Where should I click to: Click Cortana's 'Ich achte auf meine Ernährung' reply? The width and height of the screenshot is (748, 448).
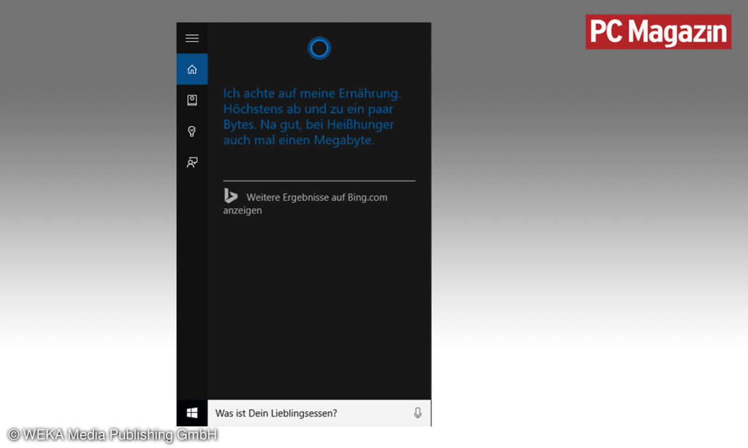click(x=312, y=94)
